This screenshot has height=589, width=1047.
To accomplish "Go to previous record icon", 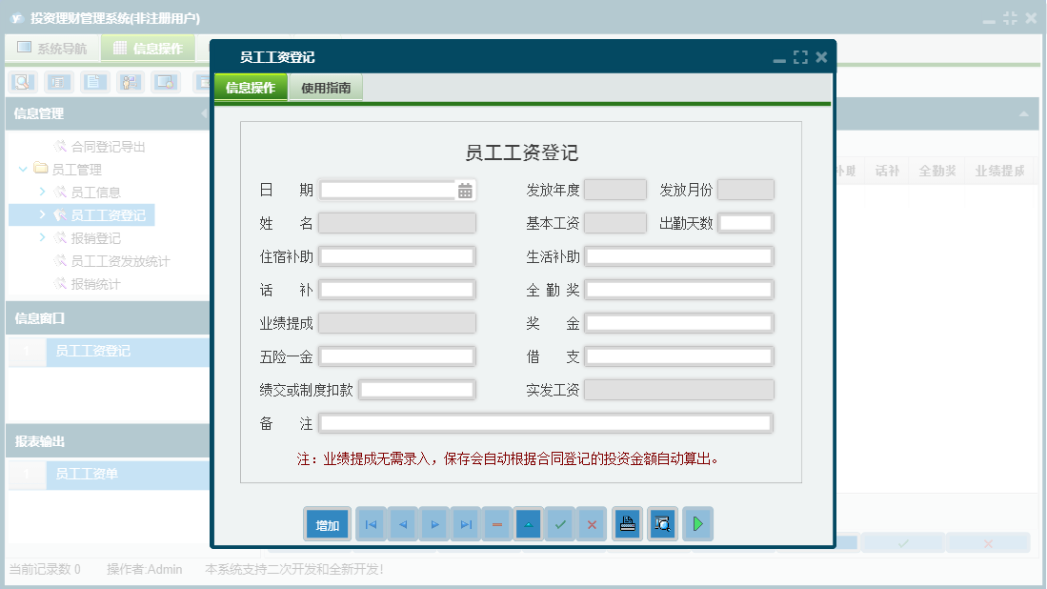I will [x=402, y=523].
